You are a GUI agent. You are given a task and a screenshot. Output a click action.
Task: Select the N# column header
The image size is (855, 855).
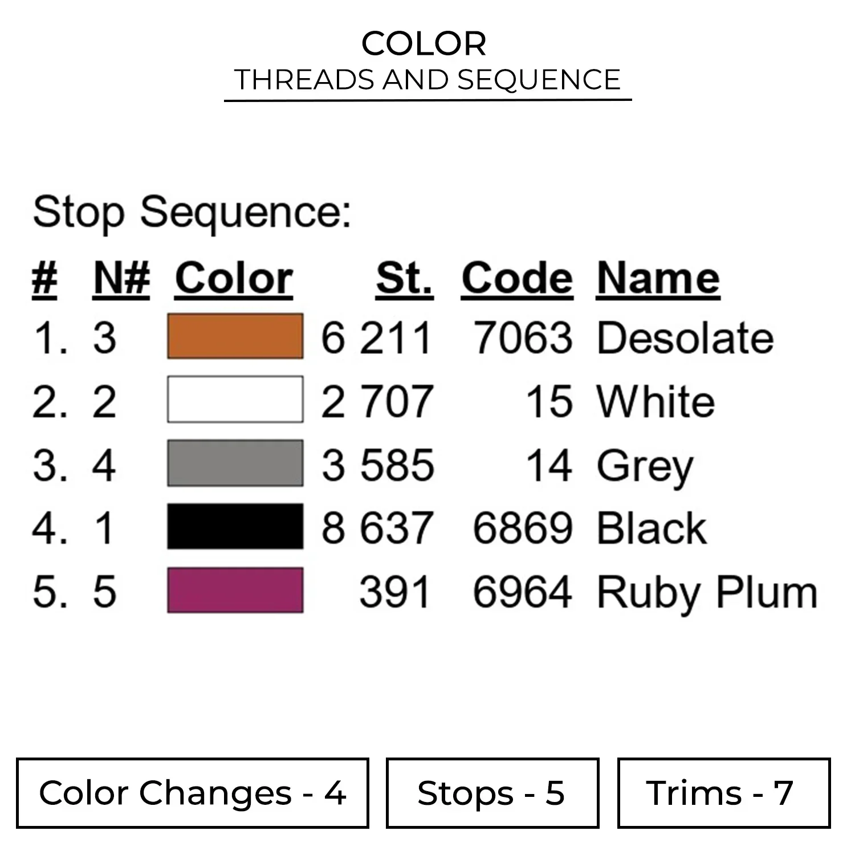pyautogui.click(x=121, y=279)
